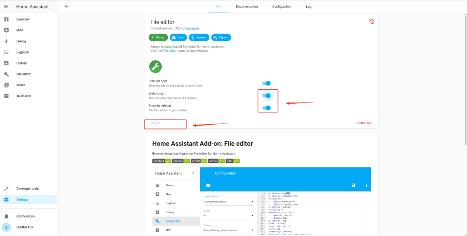Open 'Alarm (binary_sensor.alarm)' entities dropdown
The height and width of the screenshot is (236, 467).
coord(229,230)
